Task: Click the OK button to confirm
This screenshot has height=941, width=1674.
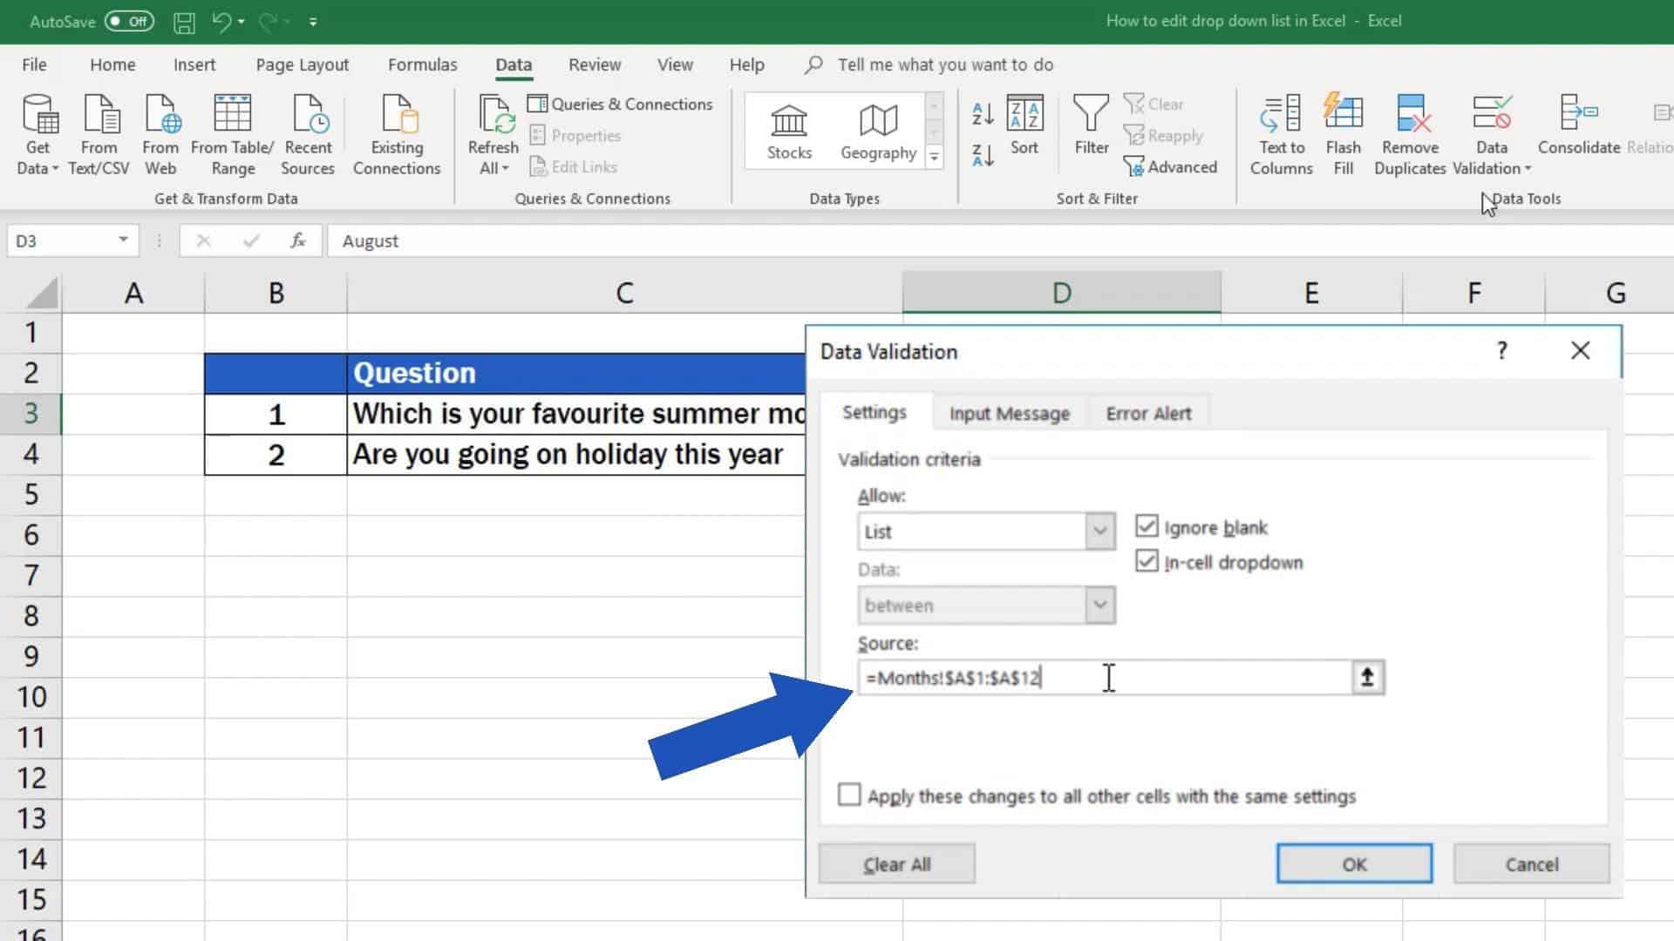Action: pyautogui.click(x=1354, y=864)
